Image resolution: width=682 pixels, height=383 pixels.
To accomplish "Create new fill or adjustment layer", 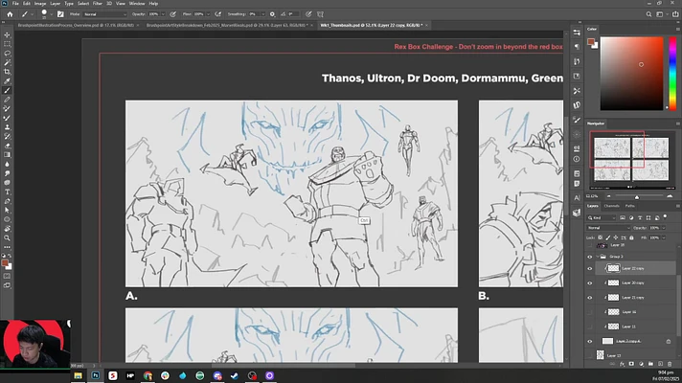I will click(641, 364).
